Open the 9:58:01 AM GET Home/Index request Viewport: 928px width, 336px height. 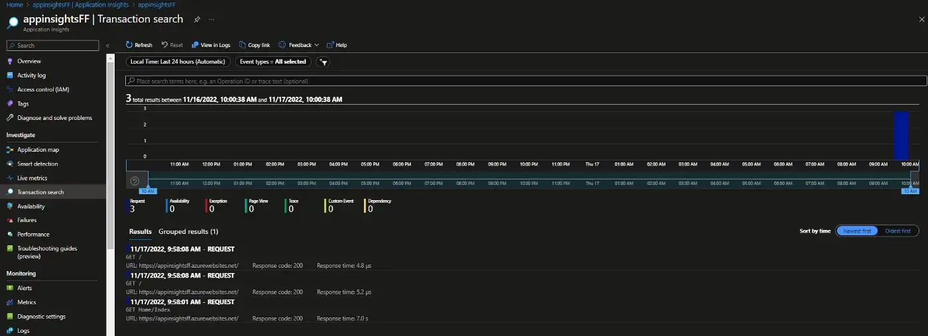pyautogui.click(x=522, y=310)
